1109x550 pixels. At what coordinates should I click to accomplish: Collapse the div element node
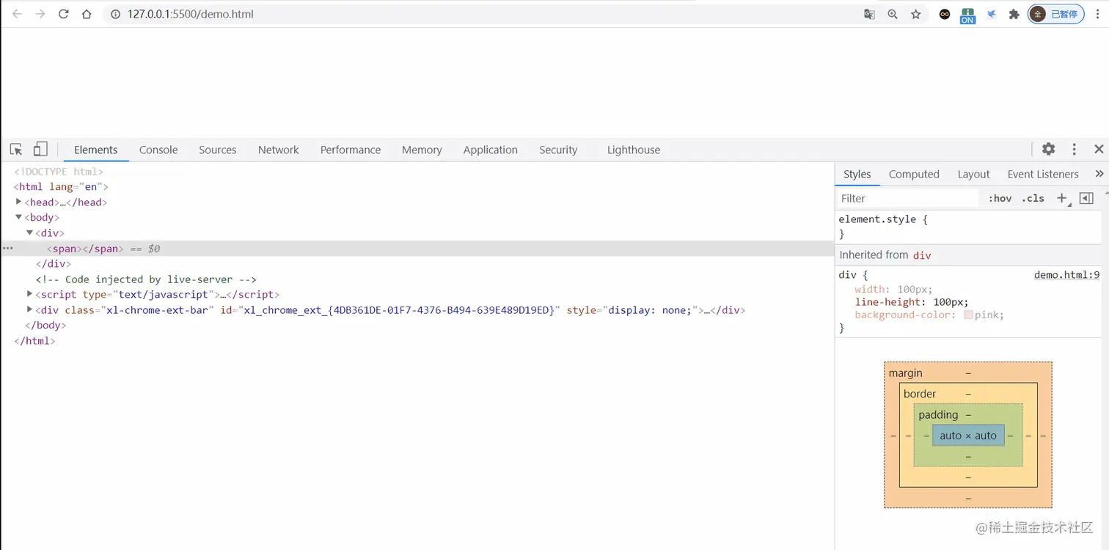pyautogui.click(x=30, y=232)
